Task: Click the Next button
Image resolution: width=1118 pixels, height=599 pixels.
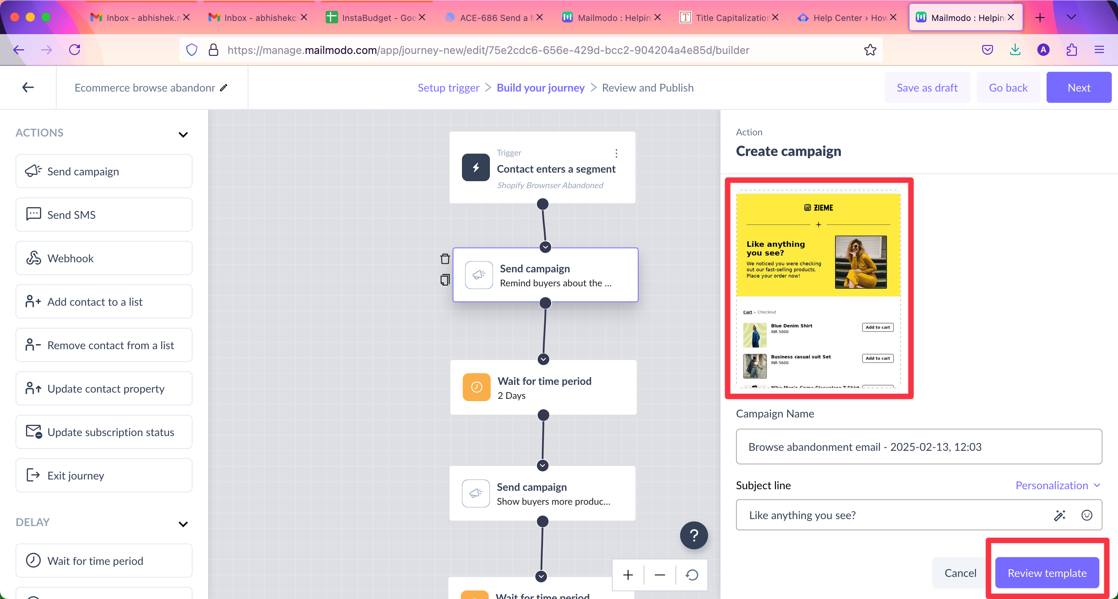Action: (1078, 88)
